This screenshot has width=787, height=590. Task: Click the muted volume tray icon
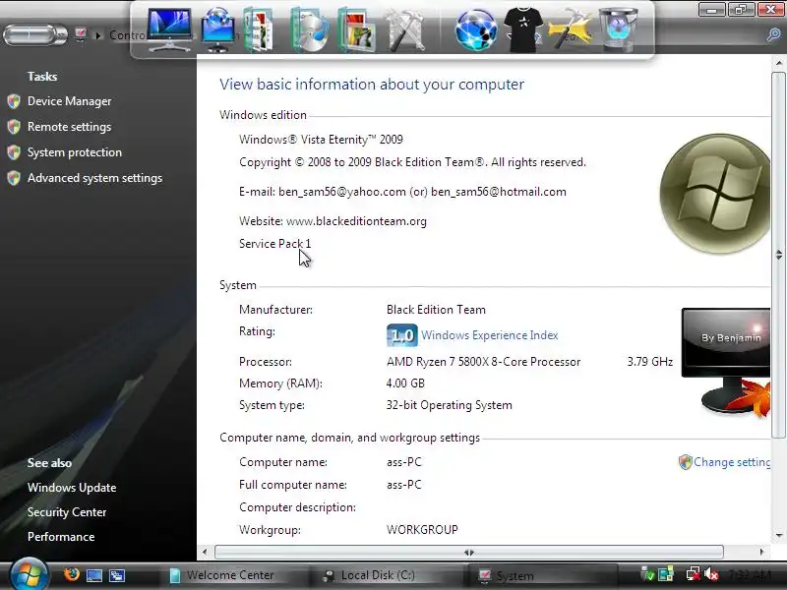711,574
